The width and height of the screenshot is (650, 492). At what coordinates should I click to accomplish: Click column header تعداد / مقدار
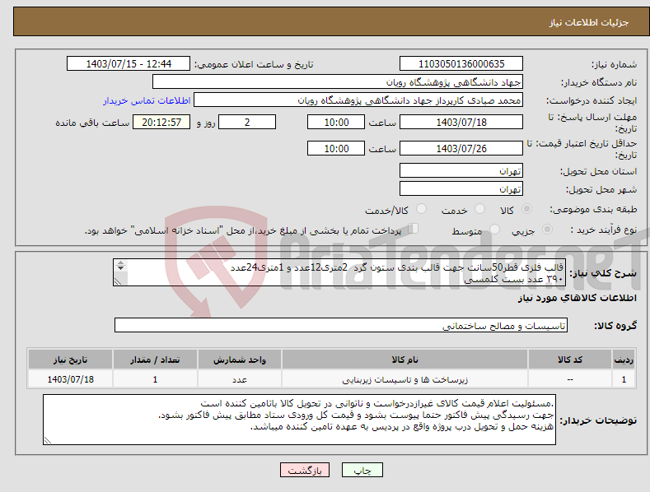coord(155,360)
